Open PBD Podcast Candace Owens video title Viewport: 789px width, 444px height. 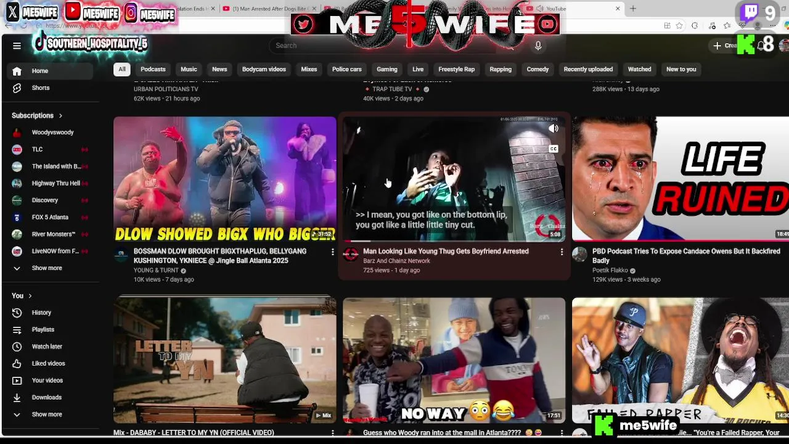686,256
